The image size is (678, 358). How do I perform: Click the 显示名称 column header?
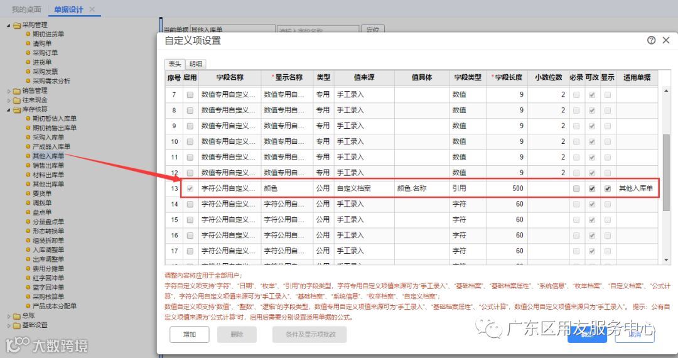pyautogui.click(x=287, y=77)
